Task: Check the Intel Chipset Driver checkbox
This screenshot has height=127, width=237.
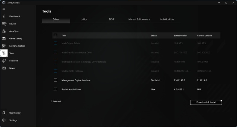Action: (55, 43)
